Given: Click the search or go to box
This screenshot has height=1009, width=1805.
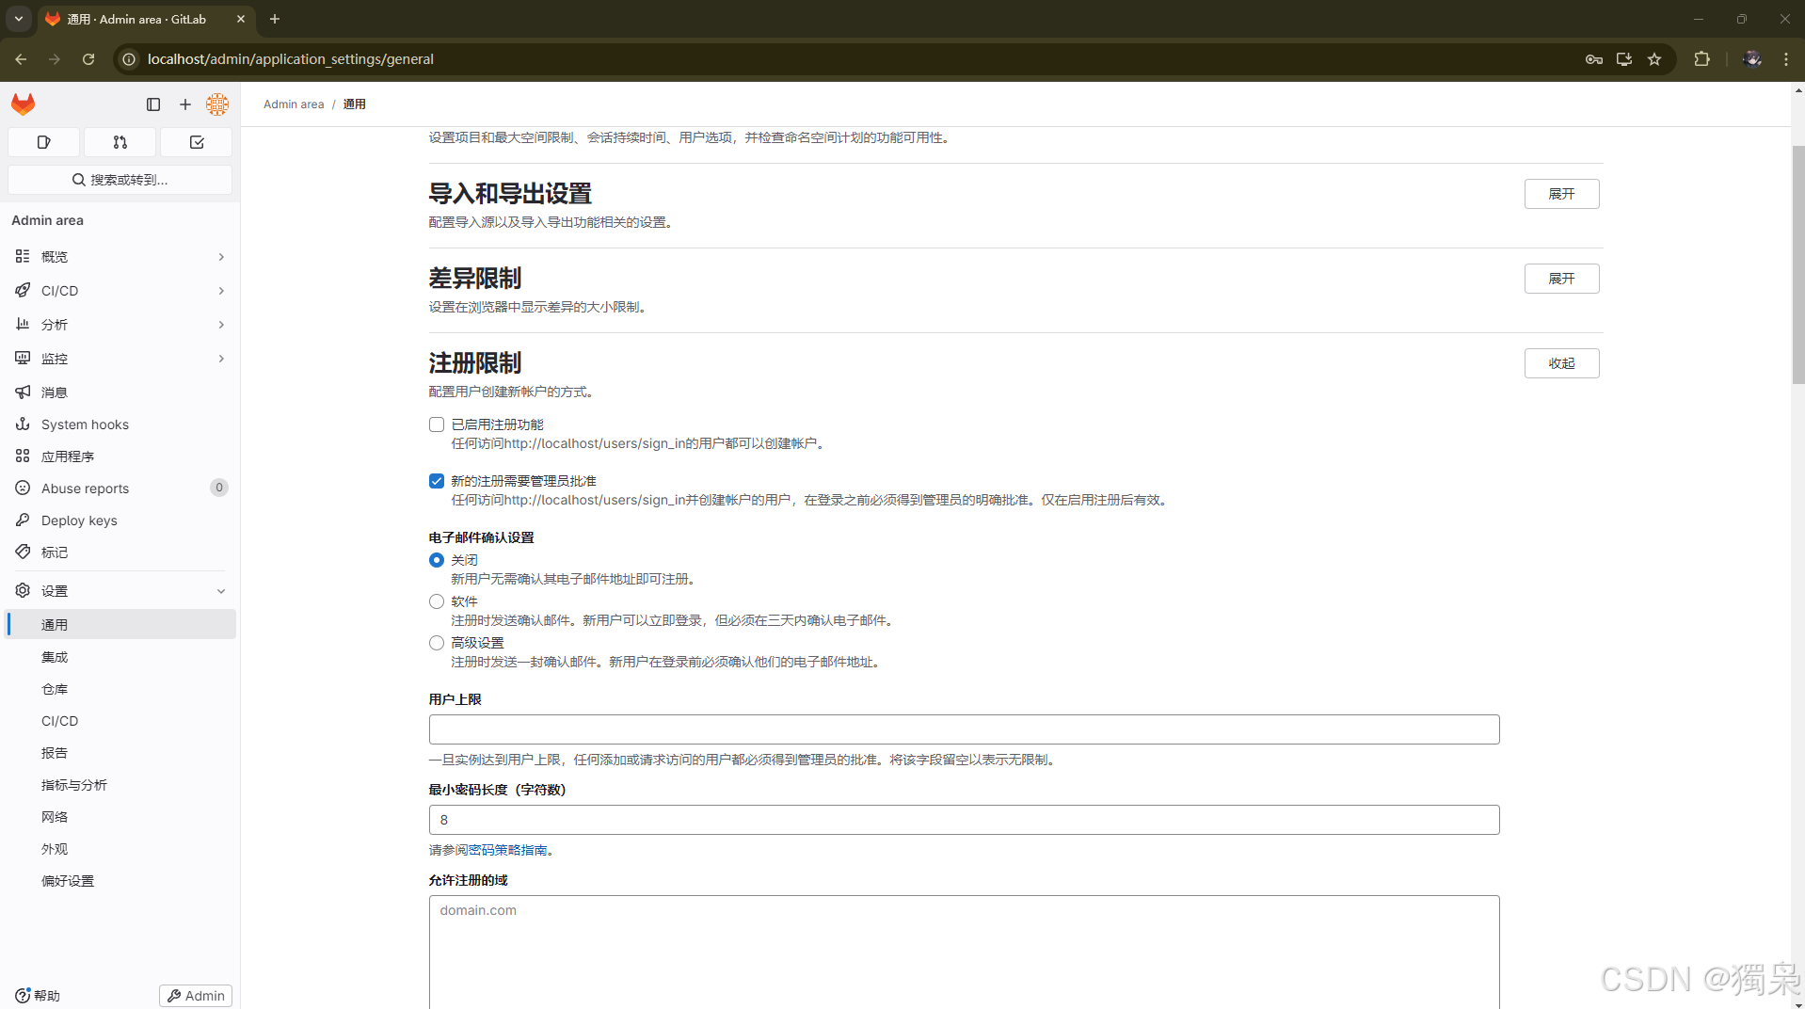Looking at the screenshot, I should [120, 180].
